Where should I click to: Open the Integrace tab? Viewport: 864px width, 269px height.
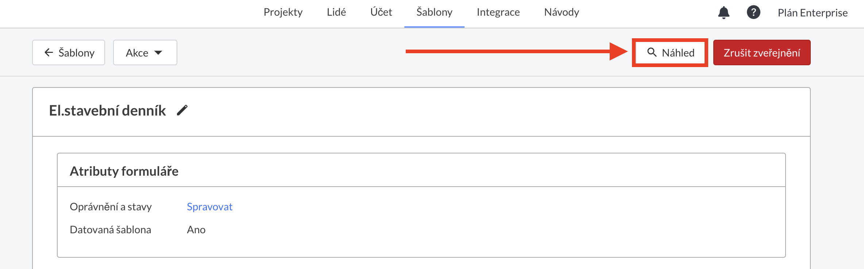pyautogui.click(x=498, y=12)
